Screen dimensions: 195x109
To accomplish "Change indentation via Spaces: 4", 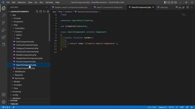I will click(162, 107).
